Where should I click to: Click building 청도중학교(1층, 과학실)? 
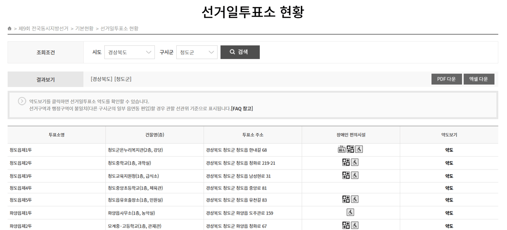(130, 163)
